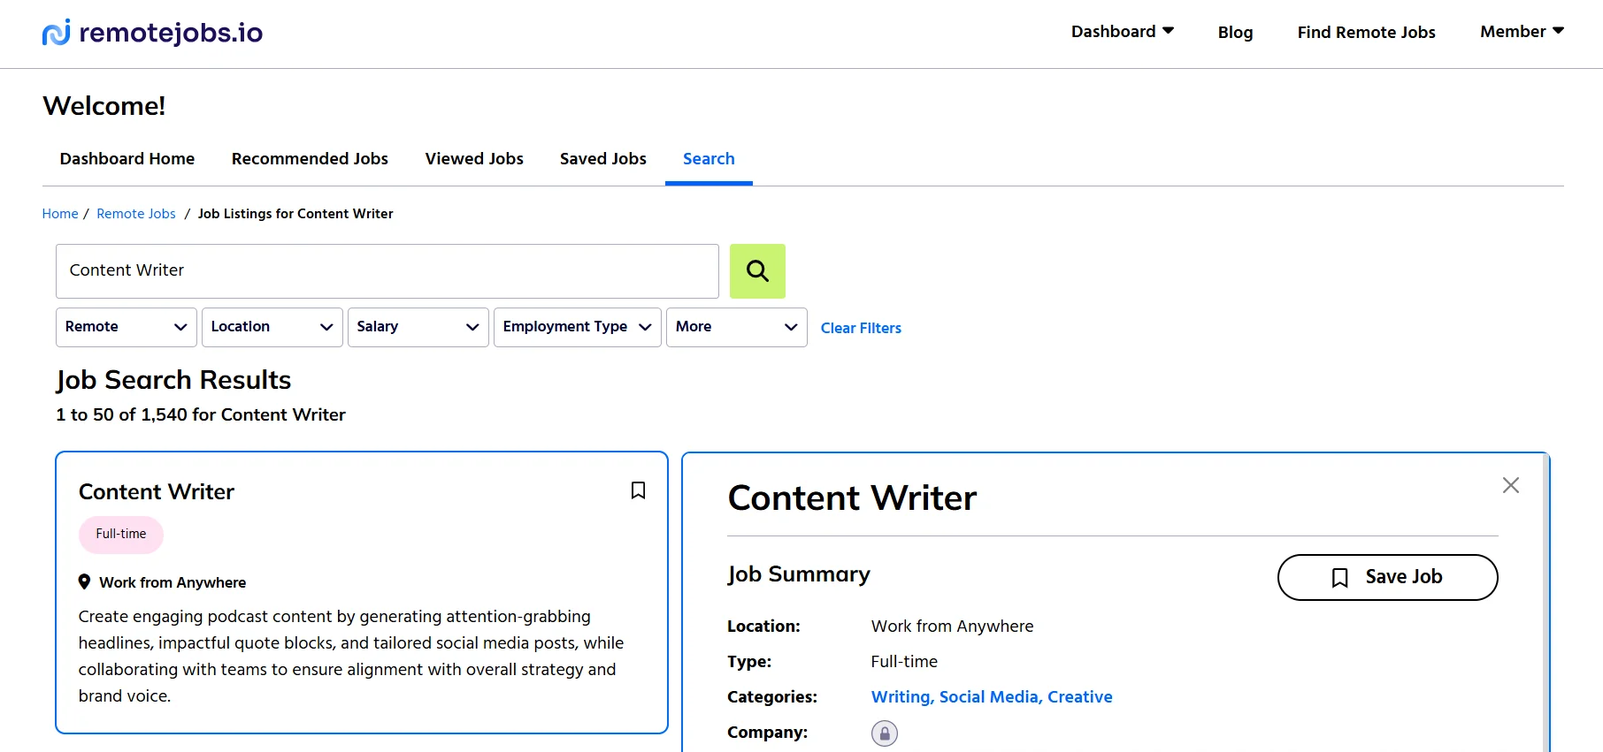Expand the Employment Type filter dropdown

(x=578, y=327)
